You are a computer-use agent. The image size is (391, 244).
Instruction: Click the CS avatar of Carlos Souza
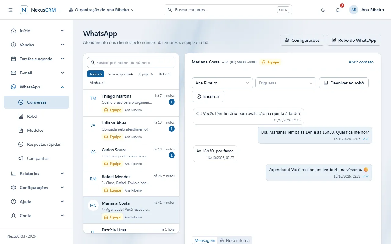[93, 152]
